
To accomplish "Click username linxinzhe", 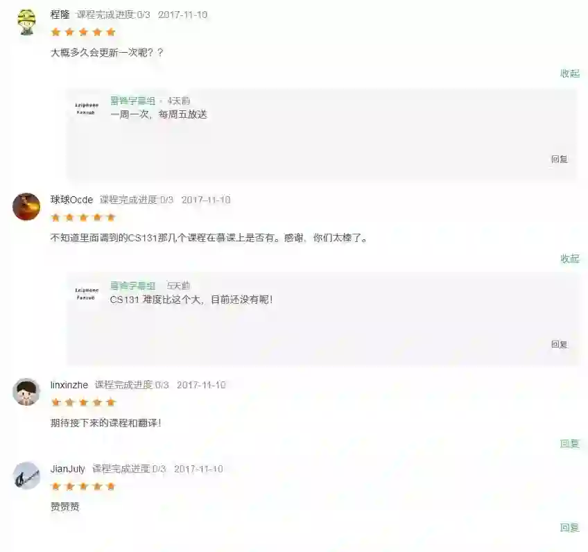I will [69, 385].
